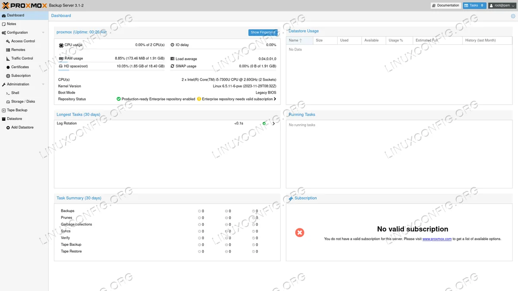This screenshot has width=518, height=291.
Task: Sort by the Size column header
Action: (325, 41)
